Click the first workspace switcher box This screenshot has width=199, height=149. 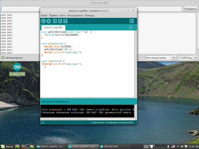click(x=146, y=147)
